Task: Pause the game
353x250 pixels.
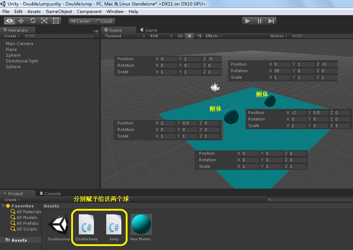Action: tap(259, 21)
